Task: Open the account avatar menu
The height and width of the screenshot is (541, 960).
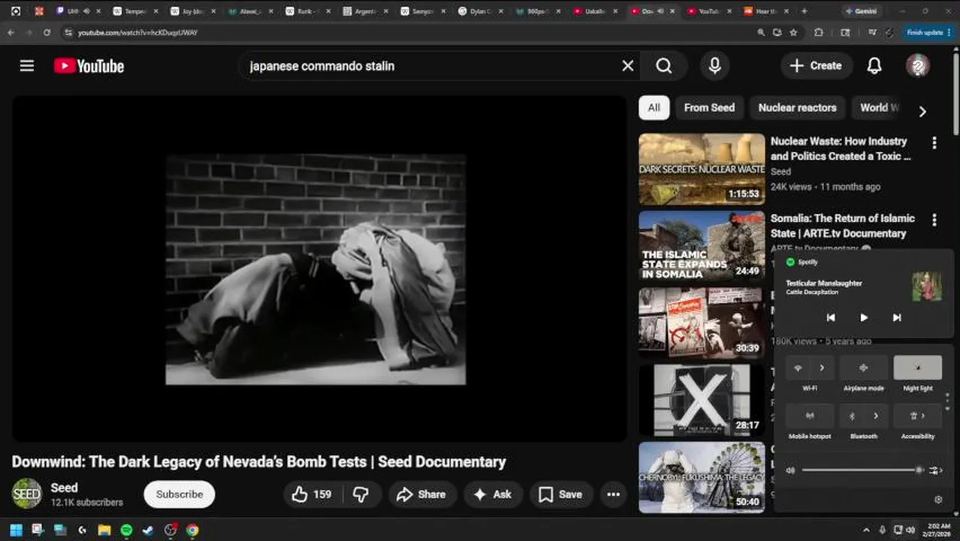Action: coord(917,66)
